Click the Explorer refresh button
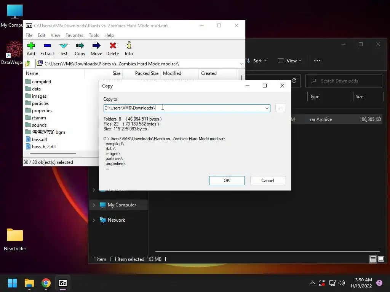Viewport: 390px width, 292px height. pos(294,81)
